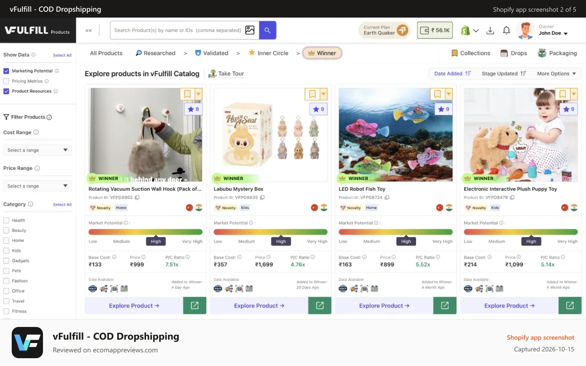Go to Collections

471,53
